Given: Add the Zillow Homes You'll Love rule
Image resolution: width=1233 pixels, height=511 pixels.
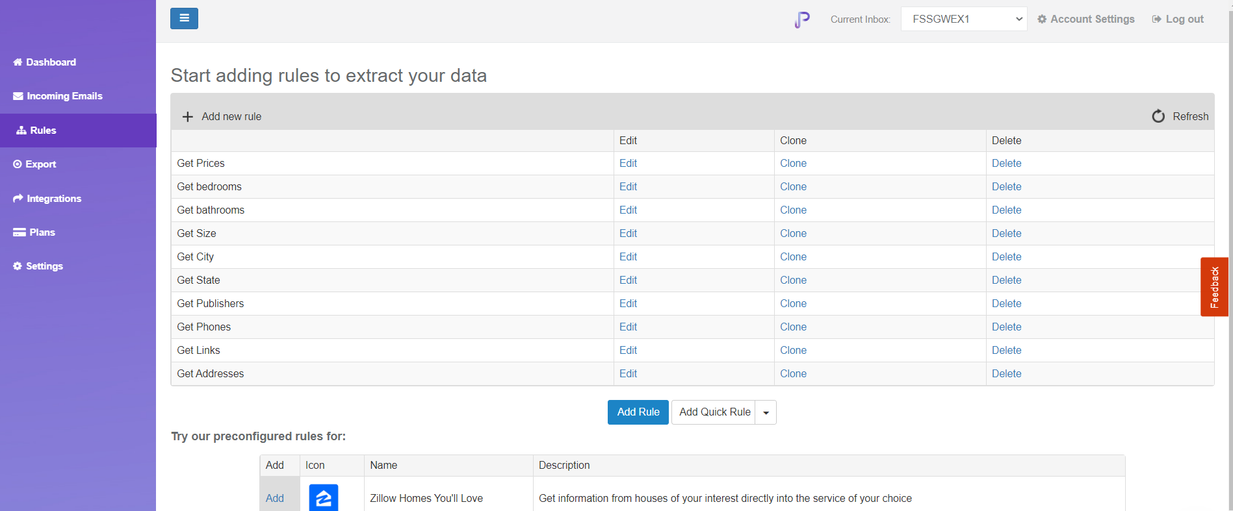Looking at the screenshot, I should click(274, 499).
